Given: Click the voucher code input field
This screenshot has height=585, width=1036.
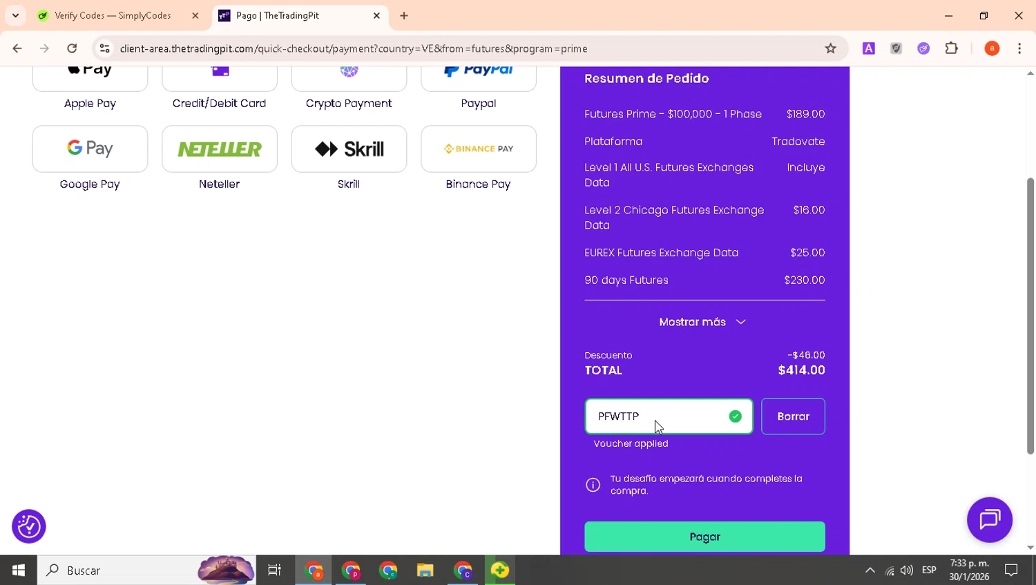Looking at the screenshot, I should coord(669,416).
